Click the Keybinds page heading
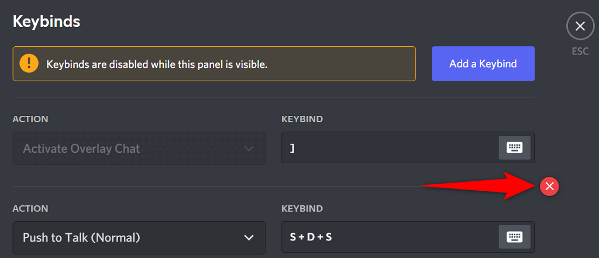This screenshot has width=599, height=258. pos(46,22)
